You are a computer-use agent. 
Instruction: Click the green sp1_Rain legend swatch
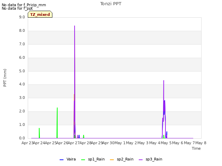click(83, 160)
